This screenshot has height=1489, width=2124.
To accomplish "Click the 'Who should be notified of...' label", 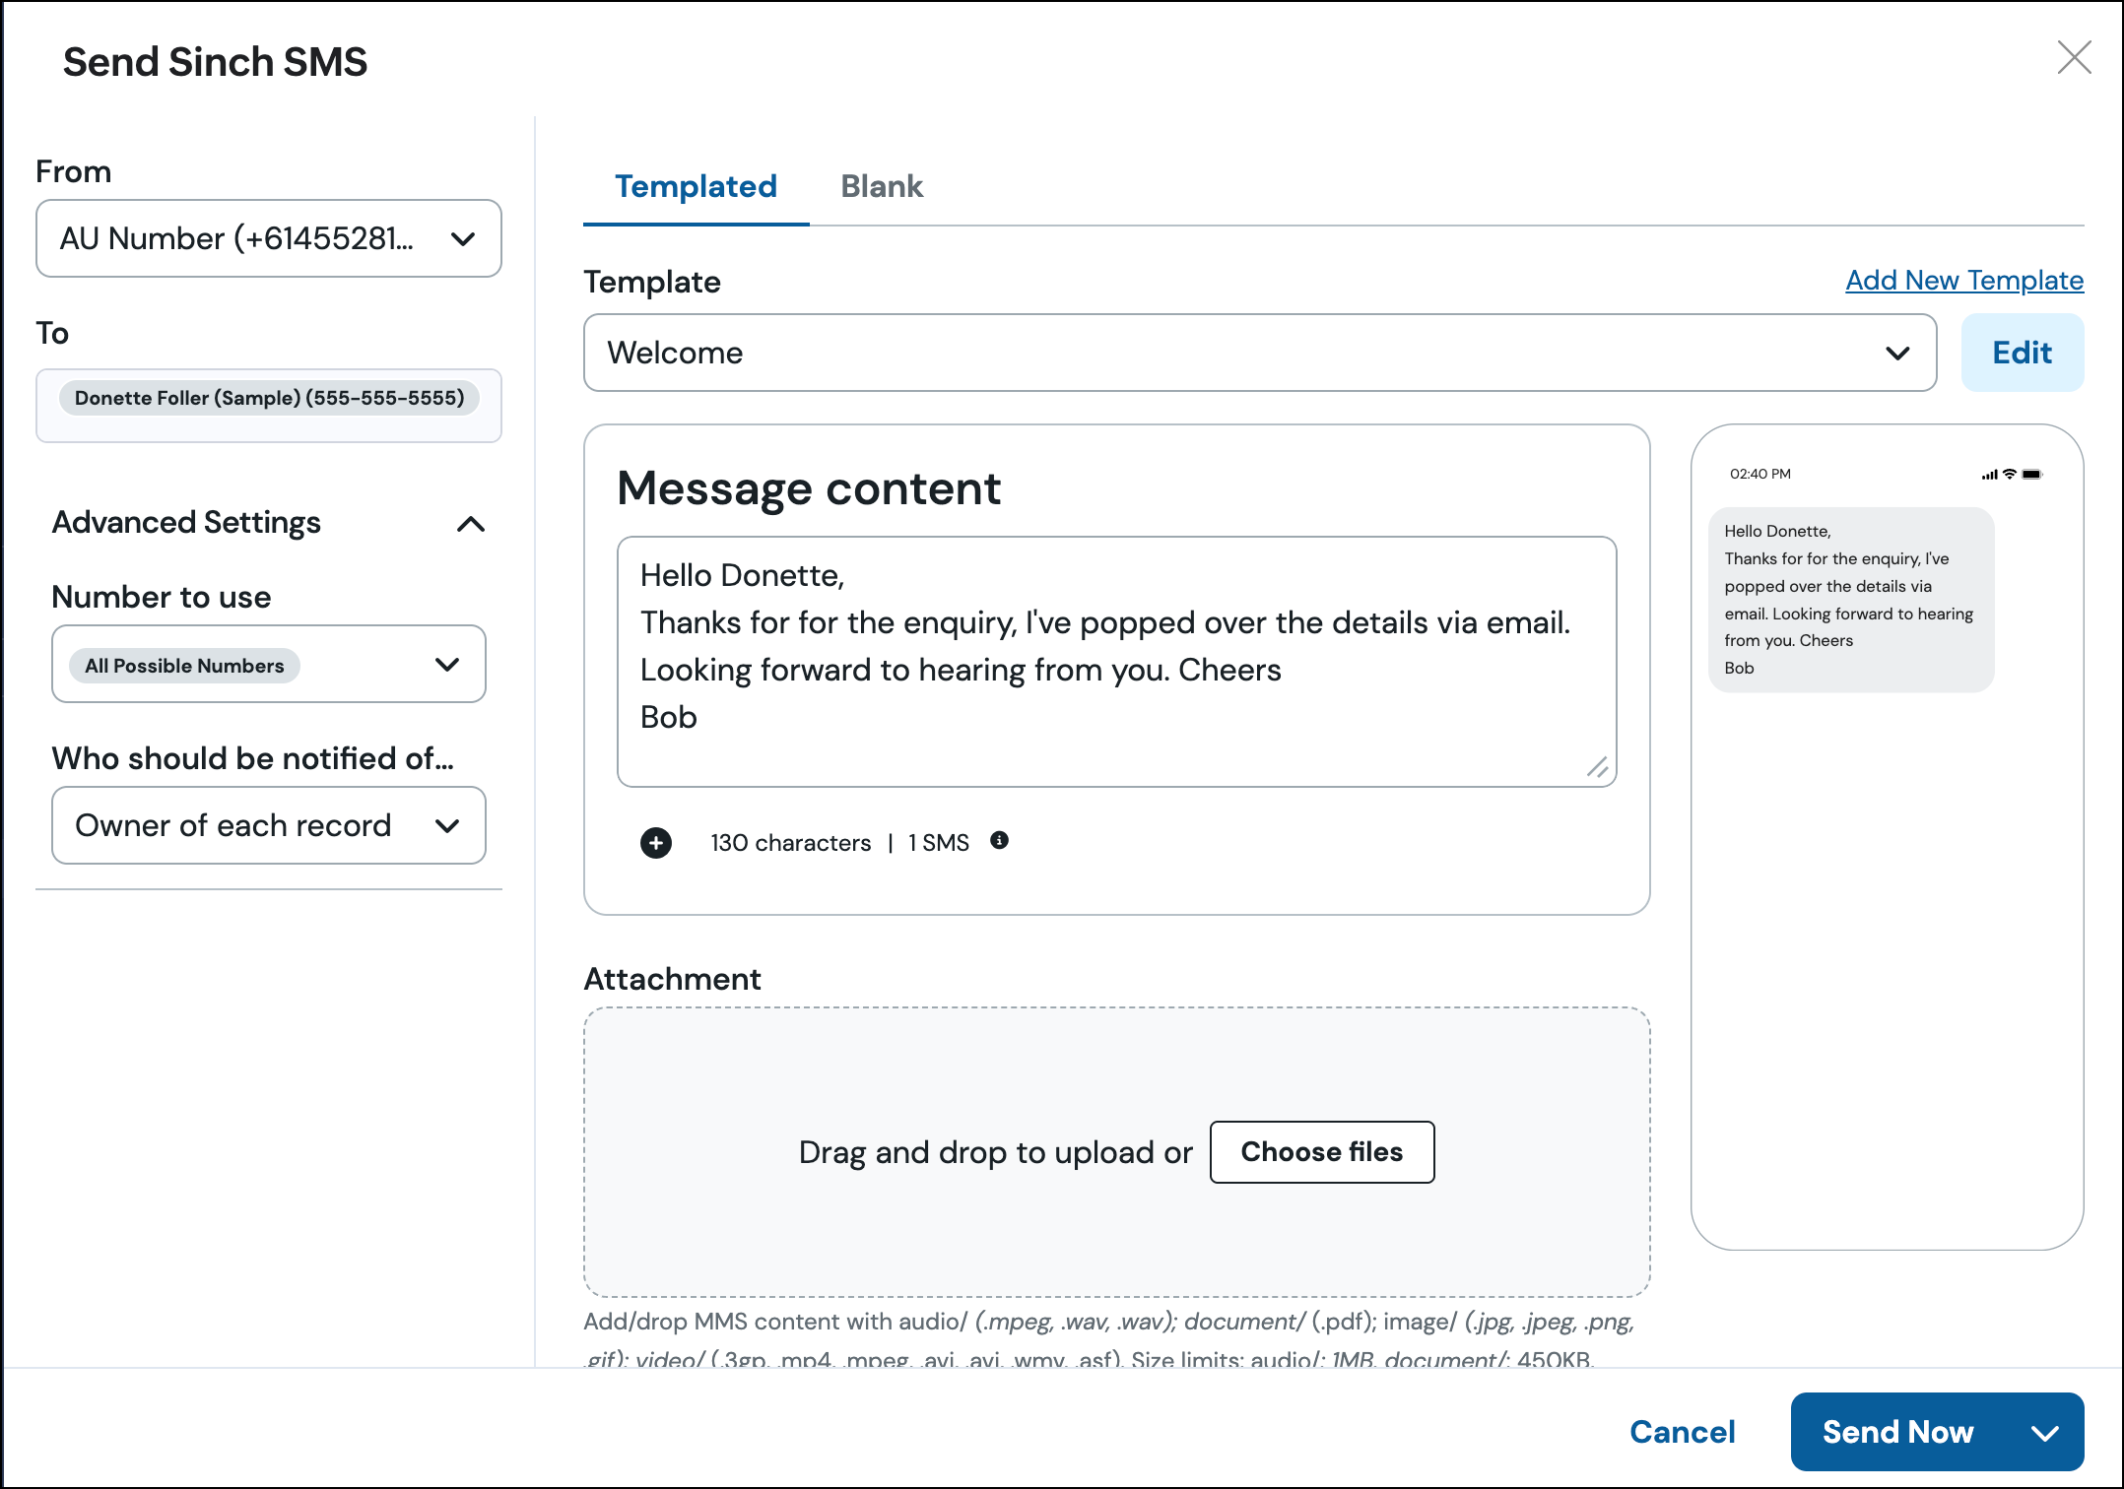I will (253, 758).
